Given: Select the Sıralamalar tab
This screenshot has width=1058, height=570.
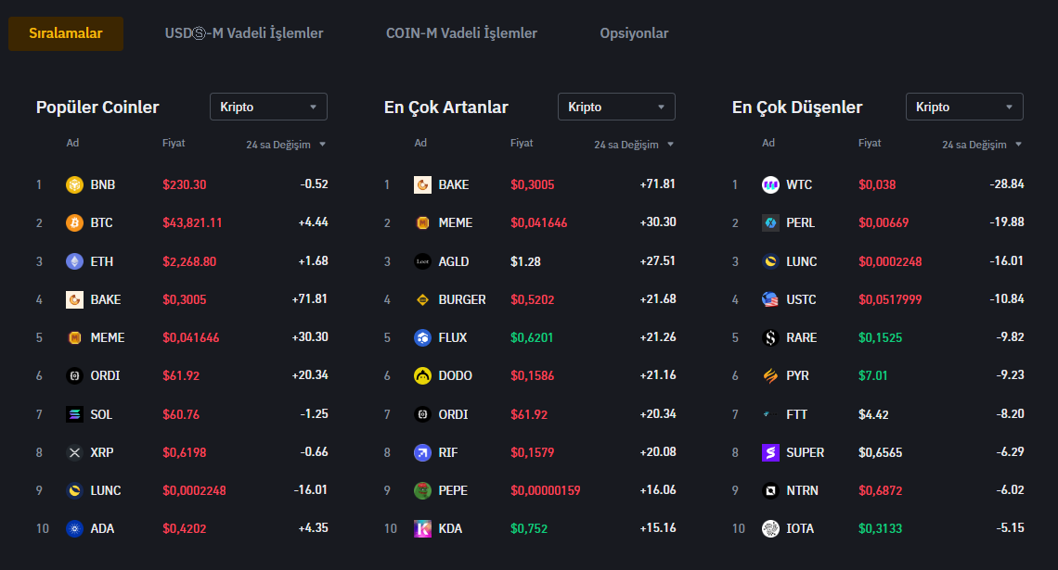Looking at the screenshot, I should click(66, 33).
